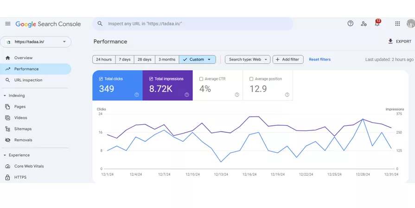Click the user settings people icon
415x208 pixels.
[x=364, y=24]
